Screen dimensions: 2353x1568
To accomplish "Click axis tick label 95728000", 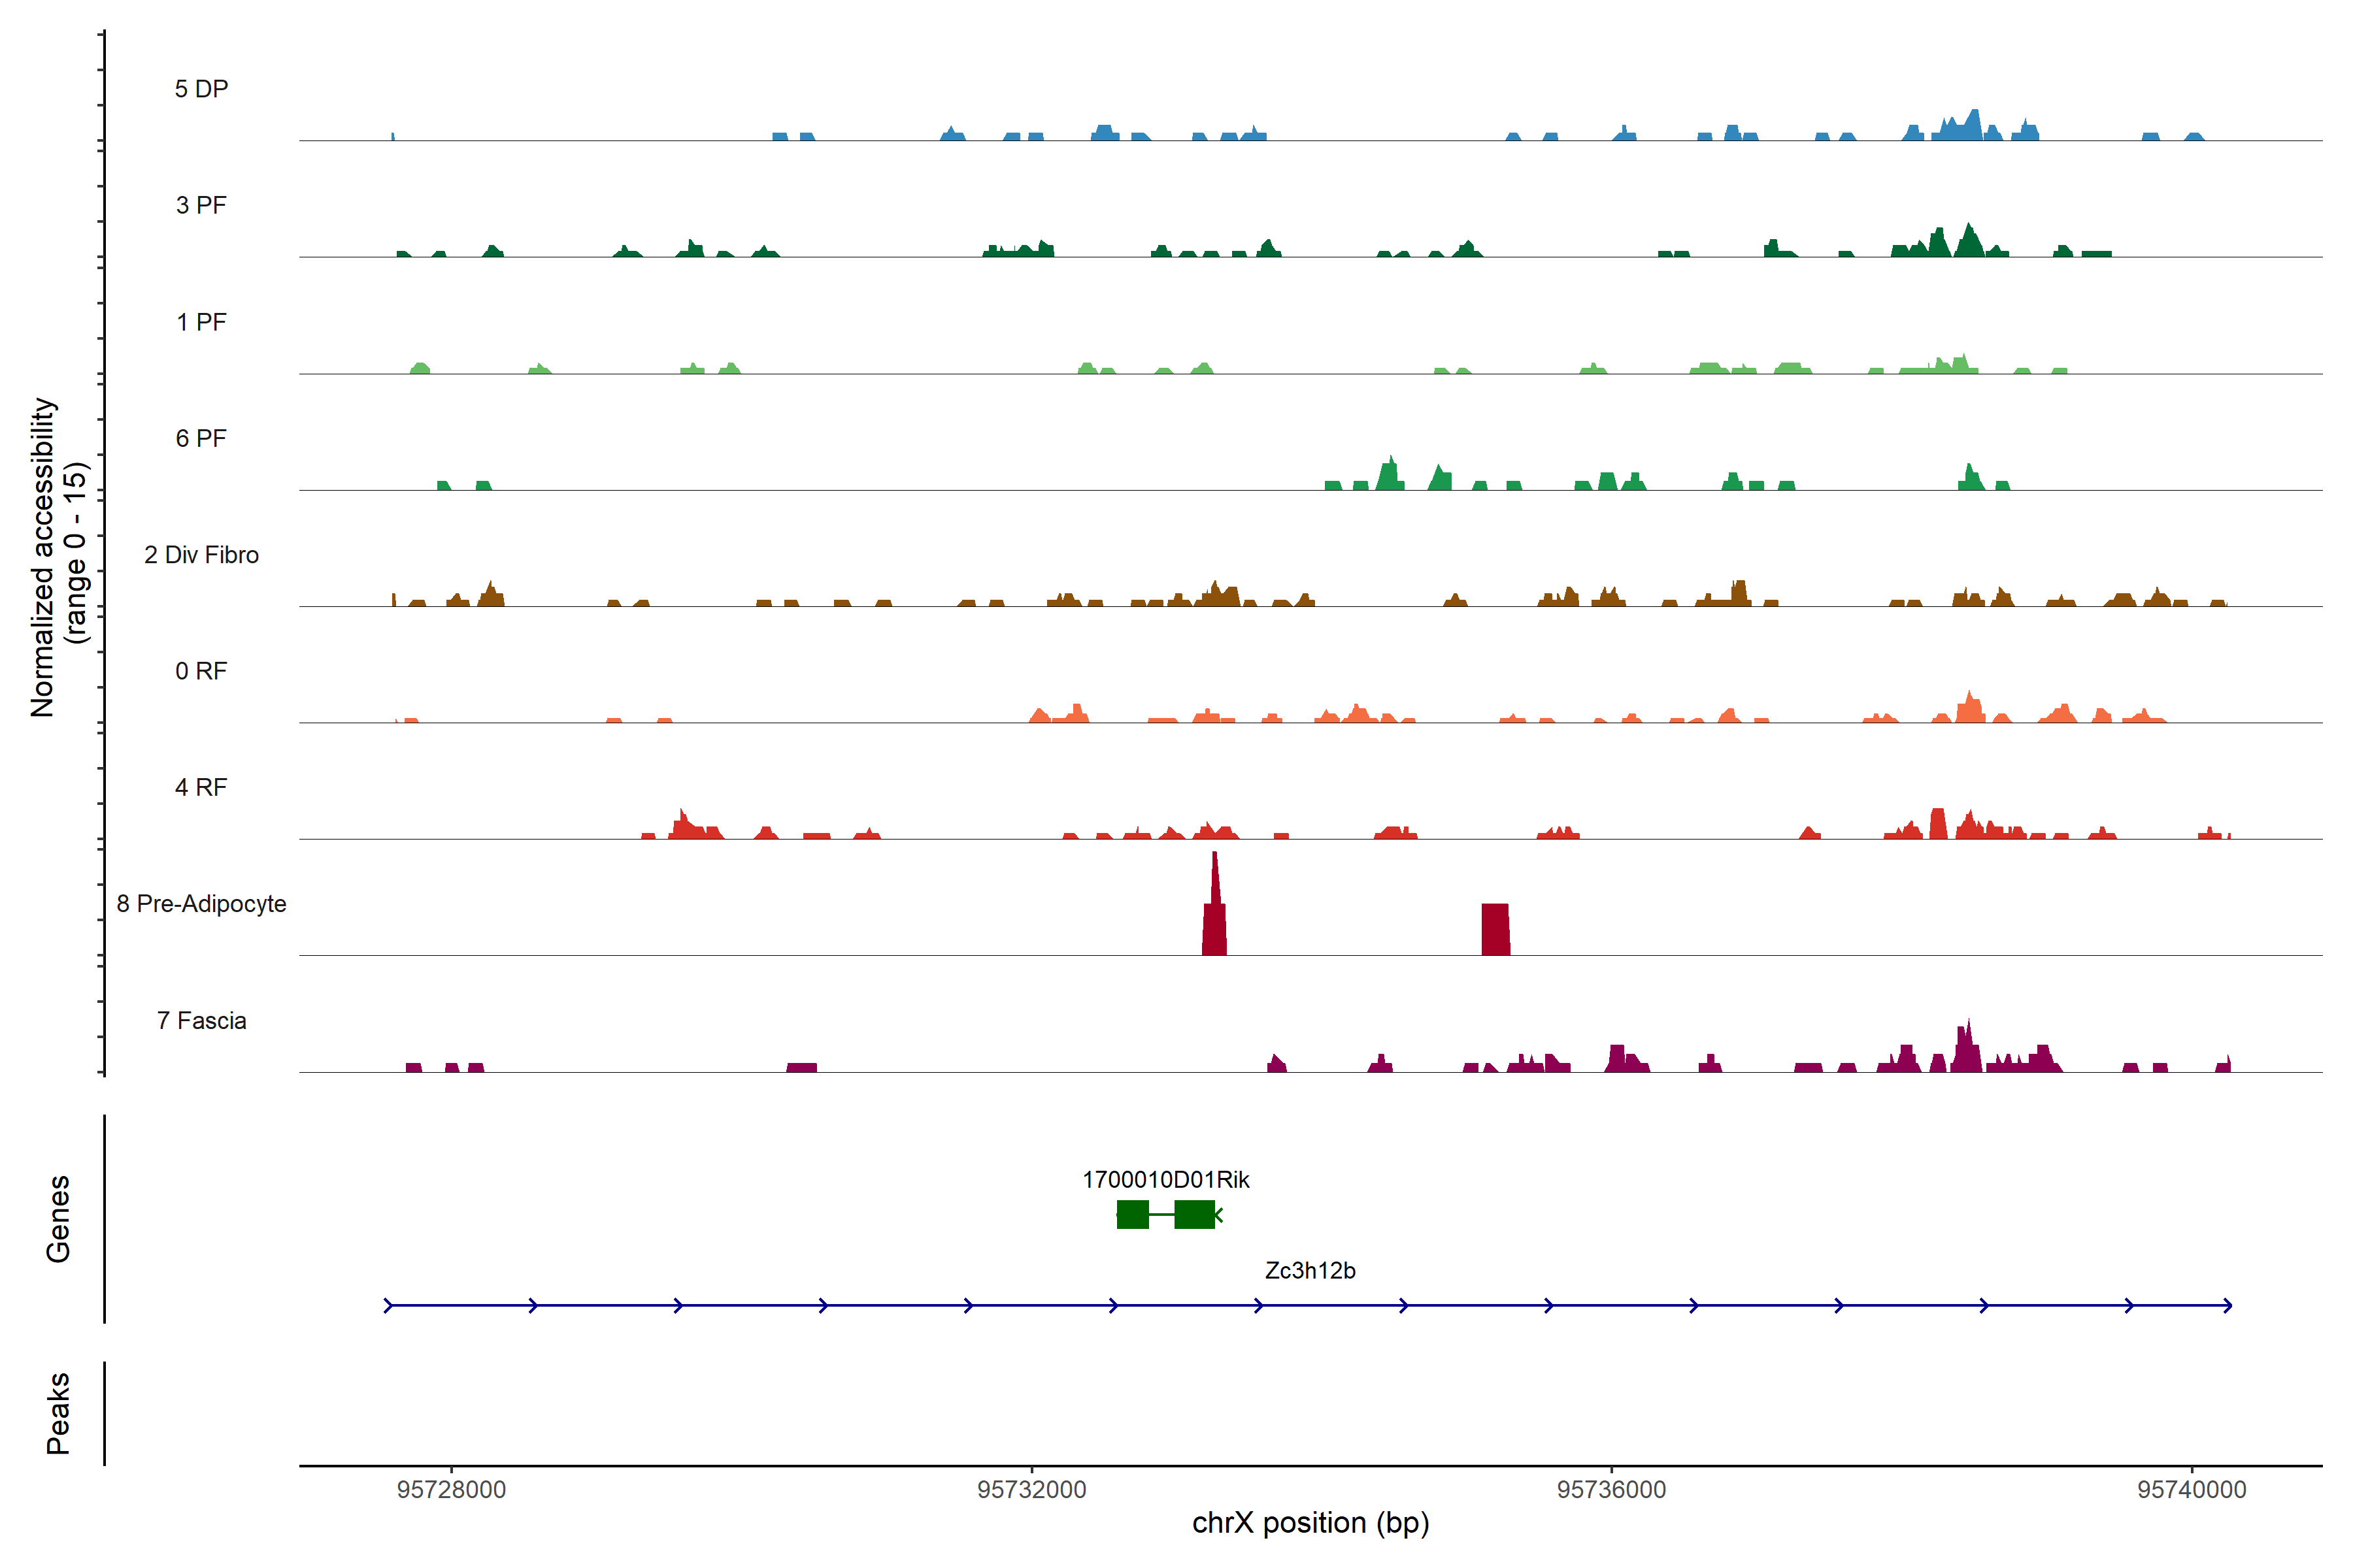I will (451, 1490).
